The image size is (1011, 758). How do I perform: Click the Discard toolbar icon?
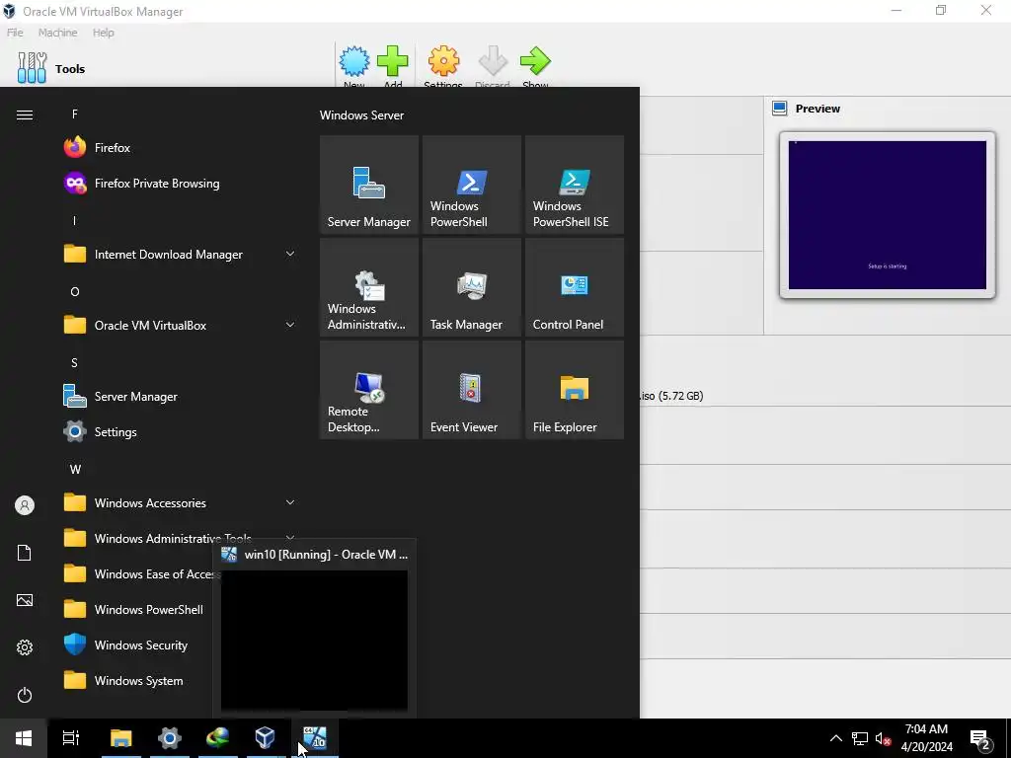pos(493,61)
